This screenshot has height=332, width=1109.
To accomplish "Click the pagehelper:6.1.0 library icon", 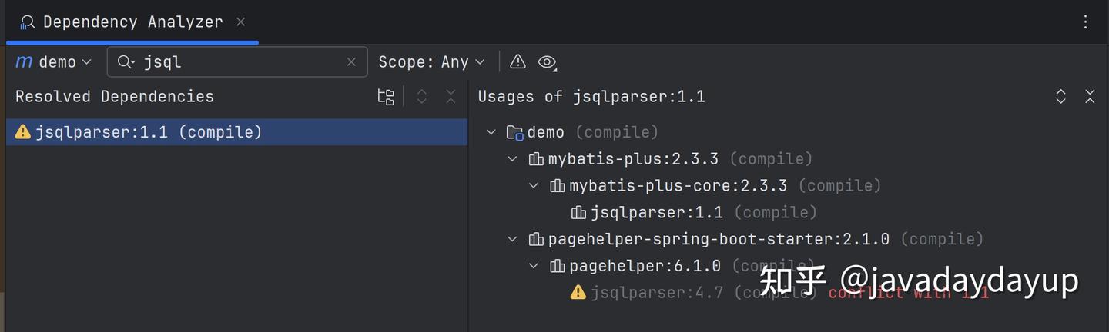I will click(x=558, y=266).
